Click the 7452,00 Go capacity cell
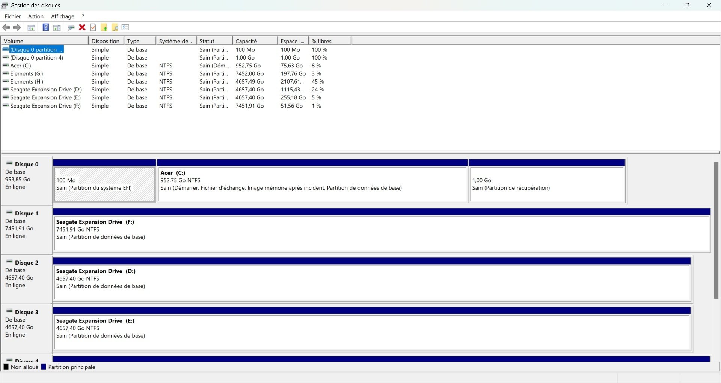Image resolution: width=721 pixels, height=383 pixels. point(250,73)
